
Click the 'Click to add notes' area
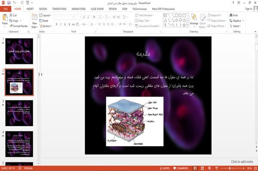tap(242, 162)
